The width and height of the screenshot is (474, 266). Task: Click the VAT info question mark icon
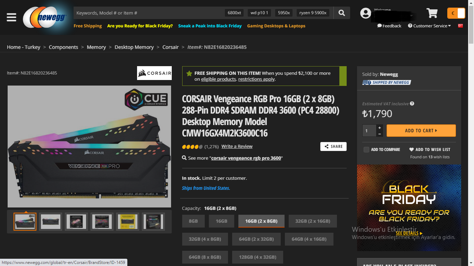[x=412, y=104]
